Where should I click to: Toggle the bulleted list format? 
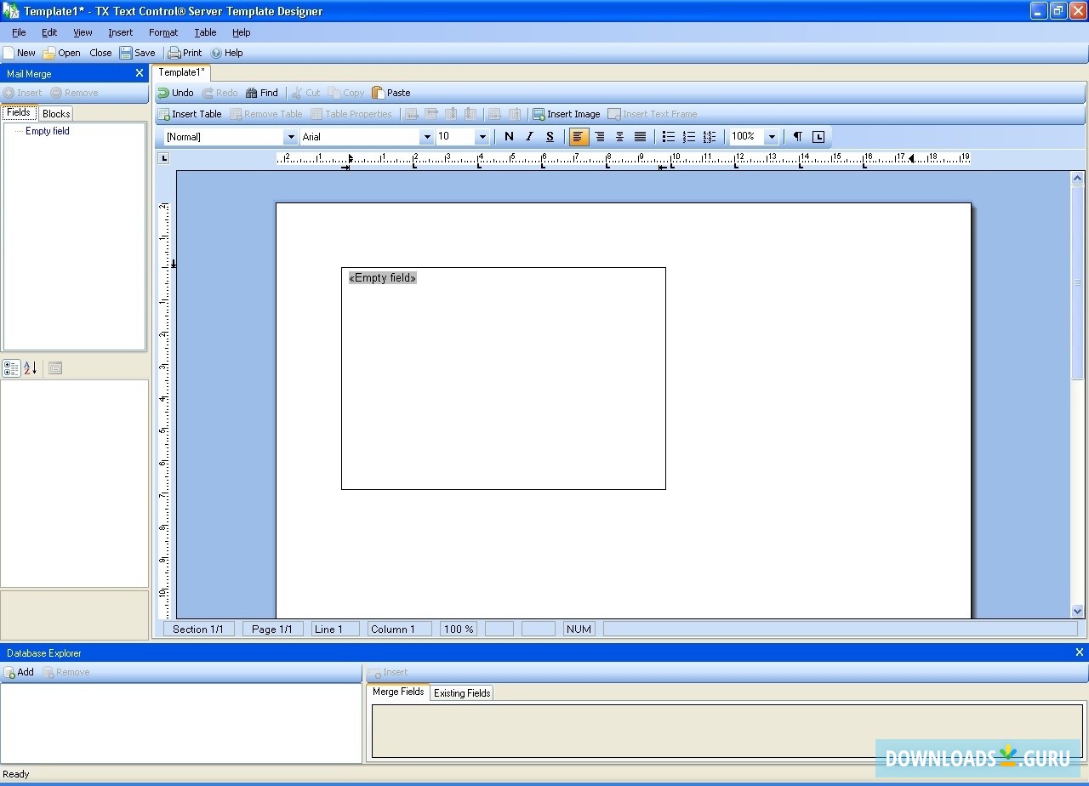[x=669, y=136]
